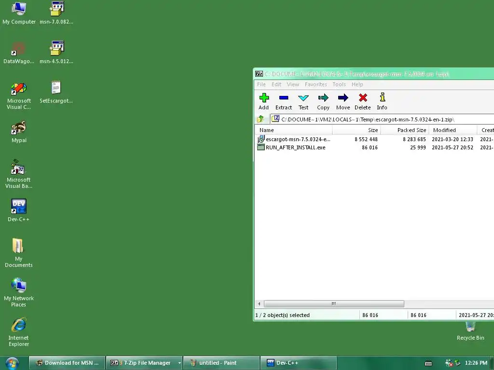Open My Computer desktop icon

point(19,13)
